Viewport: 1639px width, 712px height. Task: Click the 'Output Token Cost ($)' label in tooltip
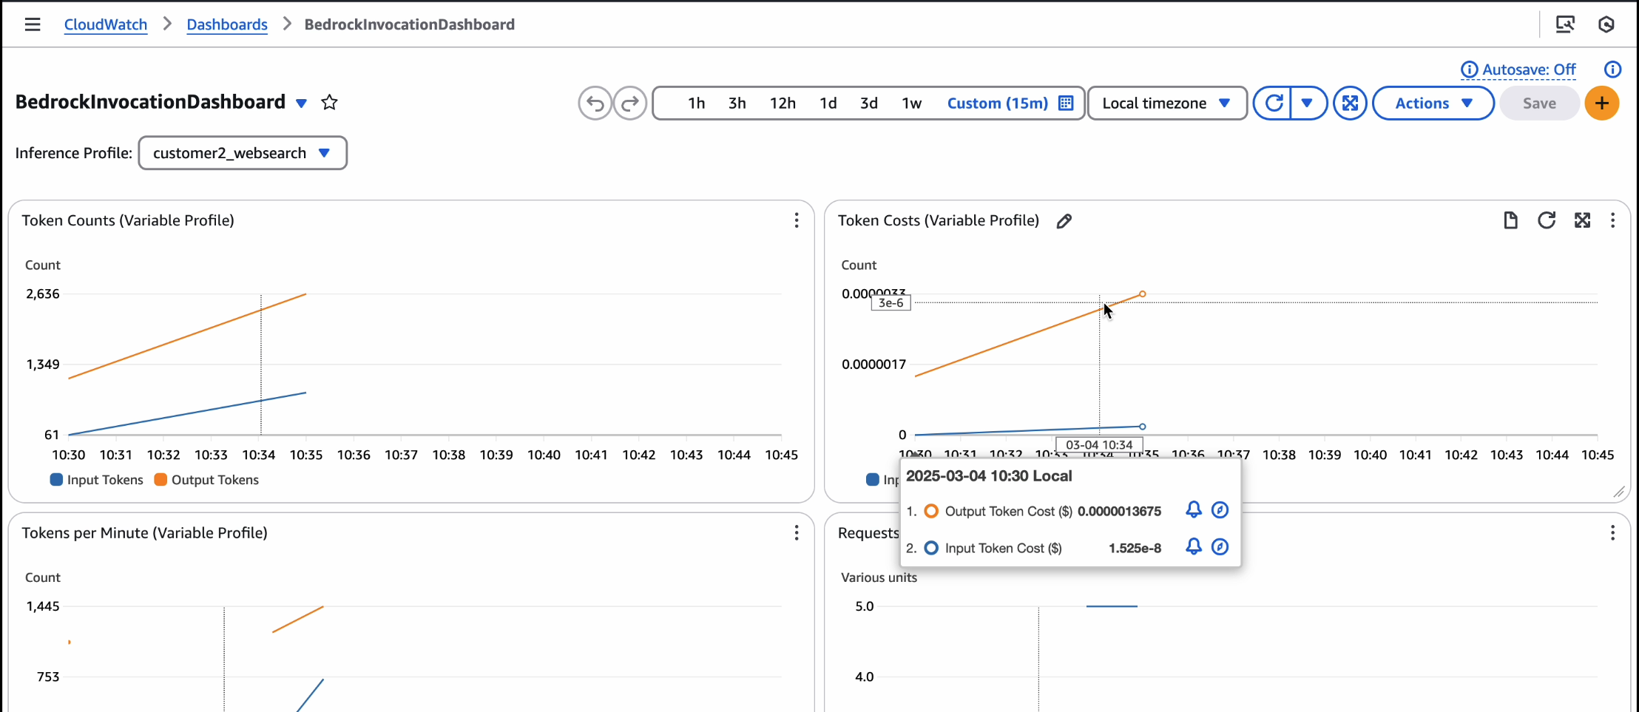click(1009, 511)
